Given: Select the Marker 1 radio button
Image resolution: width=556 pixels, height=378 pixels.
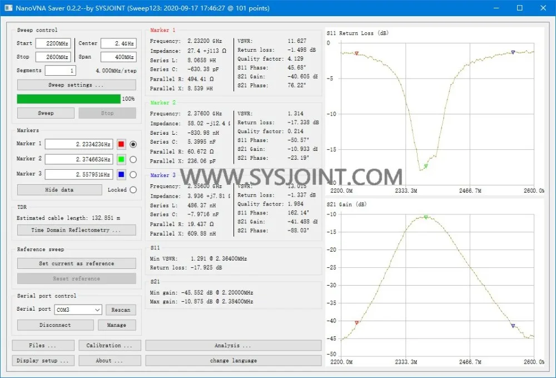Looking at the screenshot, I should [x=133, y=144].
